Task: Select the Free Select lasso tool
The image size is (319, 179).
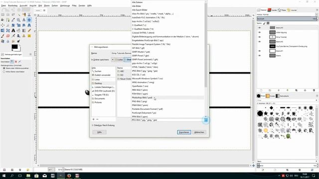Action: pyautogui.click(x=13, y=14)
